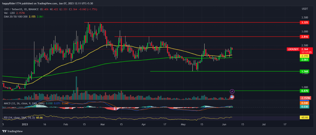Select the green 0.870 support price label
Image resolution: width=316 pixels, height=135 pixels.
click(x=304, y=91)
